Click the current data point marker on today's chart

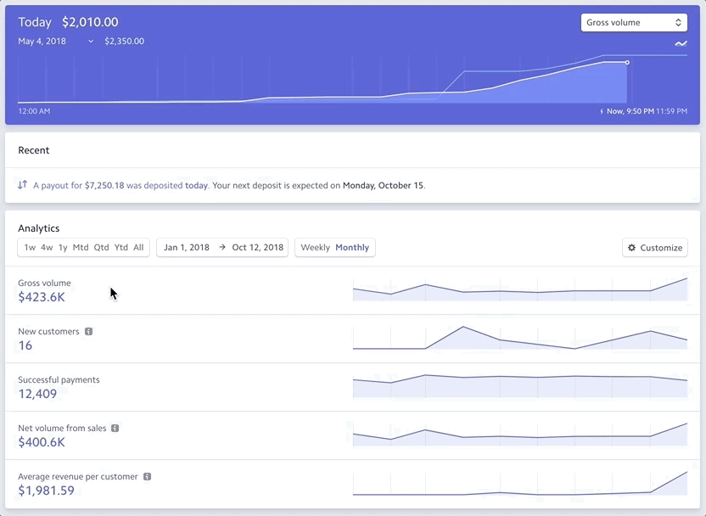627,63
